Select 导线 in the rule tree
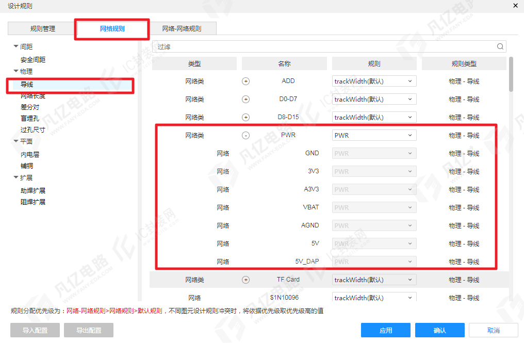This screenshot has height=343, width=524. (x=27, y=85)
